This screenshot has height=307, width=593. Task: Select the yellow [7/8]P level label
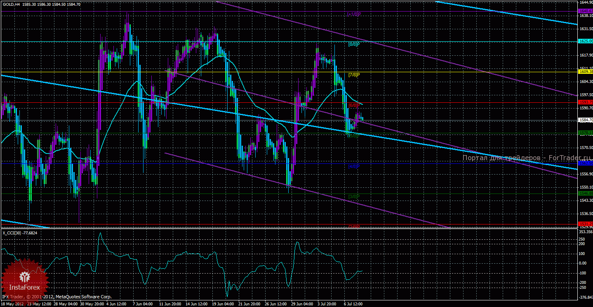click(354, 75)
